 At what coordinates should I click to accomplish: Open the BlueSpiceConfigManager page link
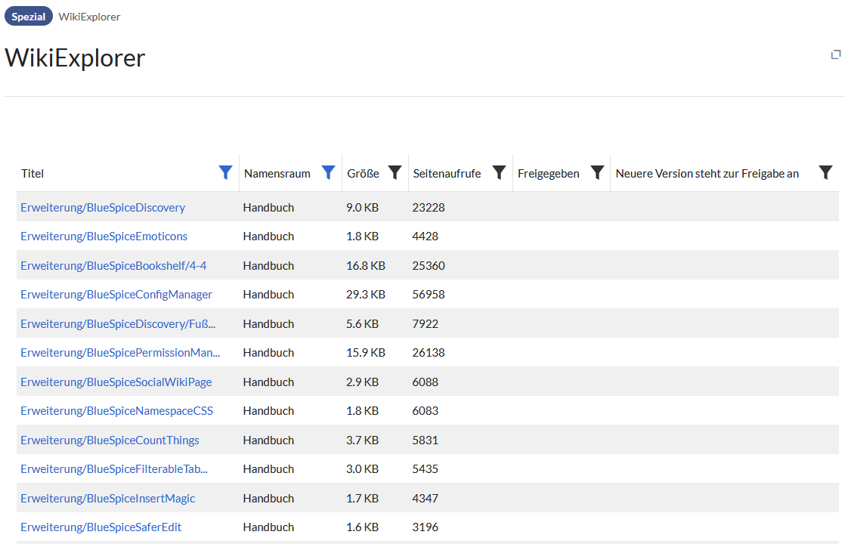point(116,295)
